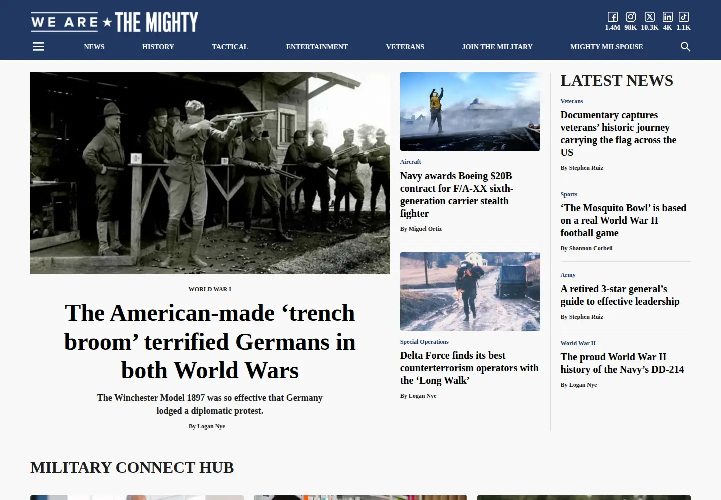Open the History menu item
The width and height of the screenshot is (721, 500).
[x=158, y=47]
